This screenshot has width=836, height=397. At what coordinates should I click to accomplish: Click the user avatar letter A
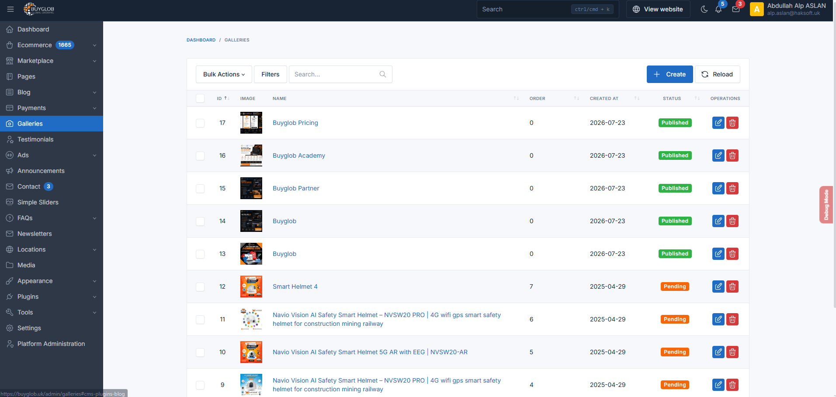tap(757, 9)
